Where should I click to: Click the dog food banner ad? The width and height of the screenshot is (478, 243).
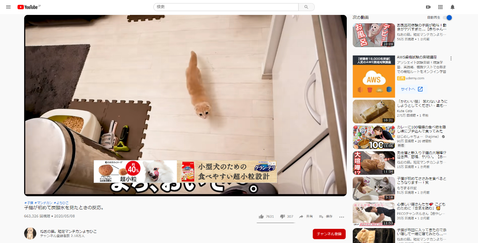[x=185, y=171]
